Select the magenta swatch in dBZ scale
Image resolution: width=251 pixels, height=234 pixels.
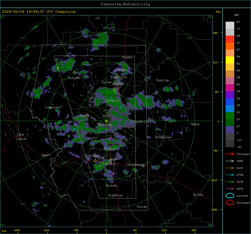pos(230,88)
